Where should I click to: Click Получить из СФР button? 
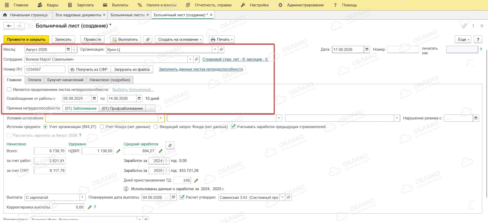click(89, 69)
